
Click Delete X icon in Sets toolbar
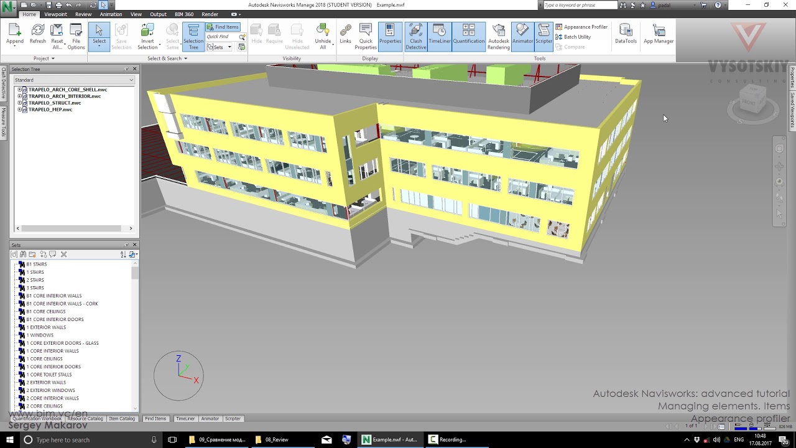63,254
